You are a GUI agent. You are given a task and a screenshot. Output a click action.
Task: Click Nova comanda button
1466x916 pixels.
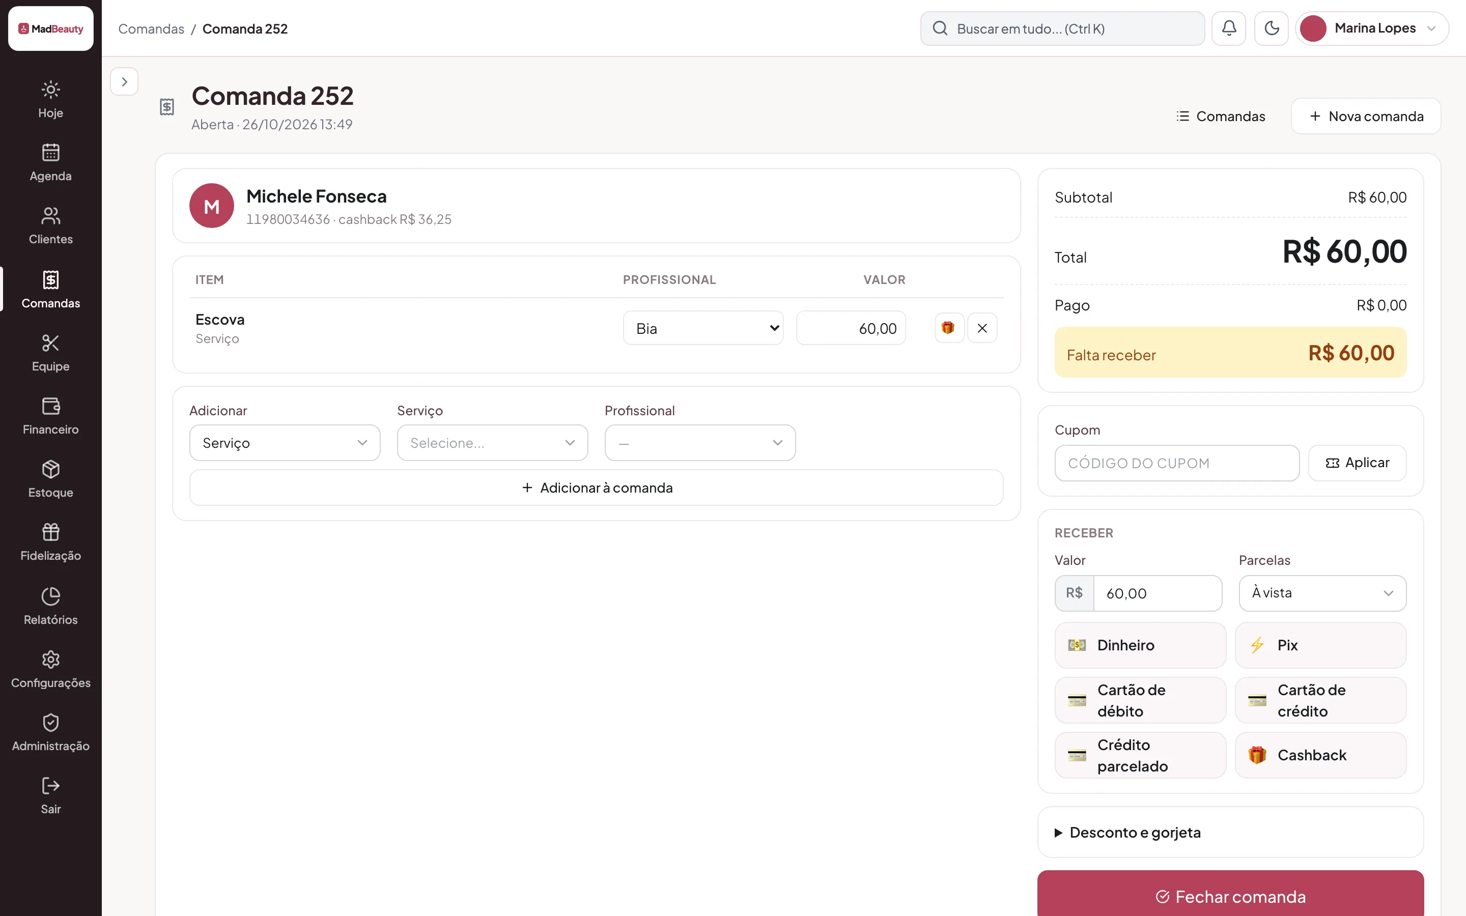(x=1366, y=117)
